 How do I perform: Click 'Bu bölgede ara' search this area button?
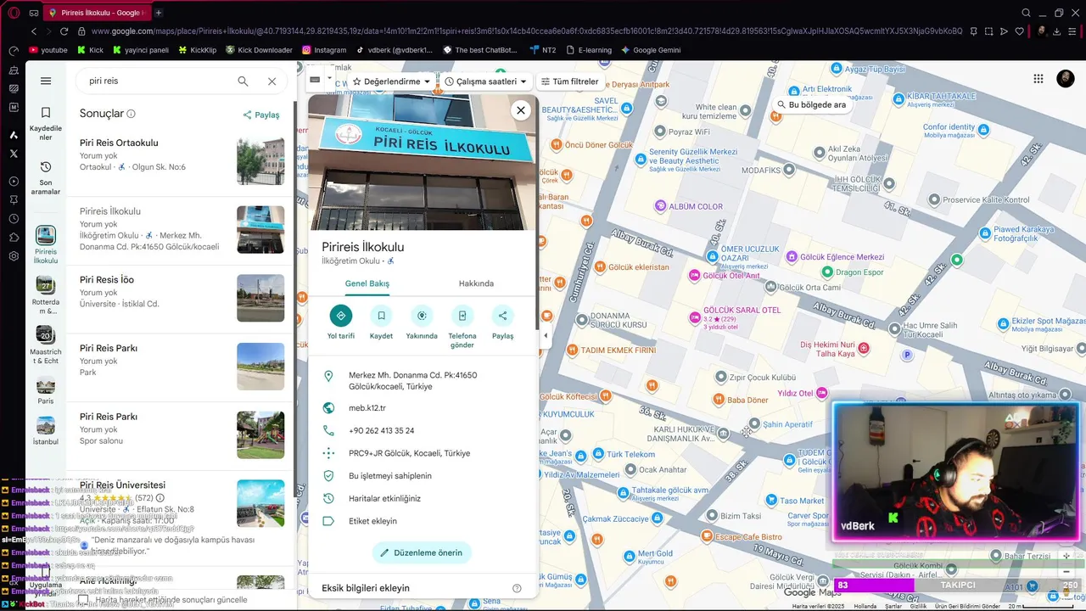pos(812,104)
